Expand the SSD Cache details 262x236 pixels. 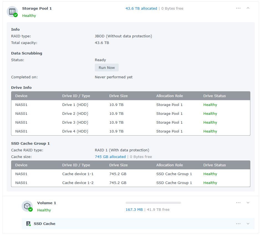[x=248, y=224]
